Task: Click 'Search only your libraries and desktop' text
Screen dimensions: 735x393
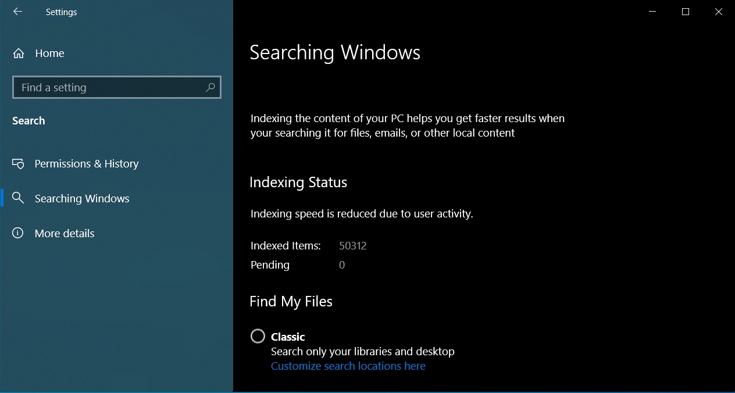Action: pyautogui.click(x=363, y=351)
